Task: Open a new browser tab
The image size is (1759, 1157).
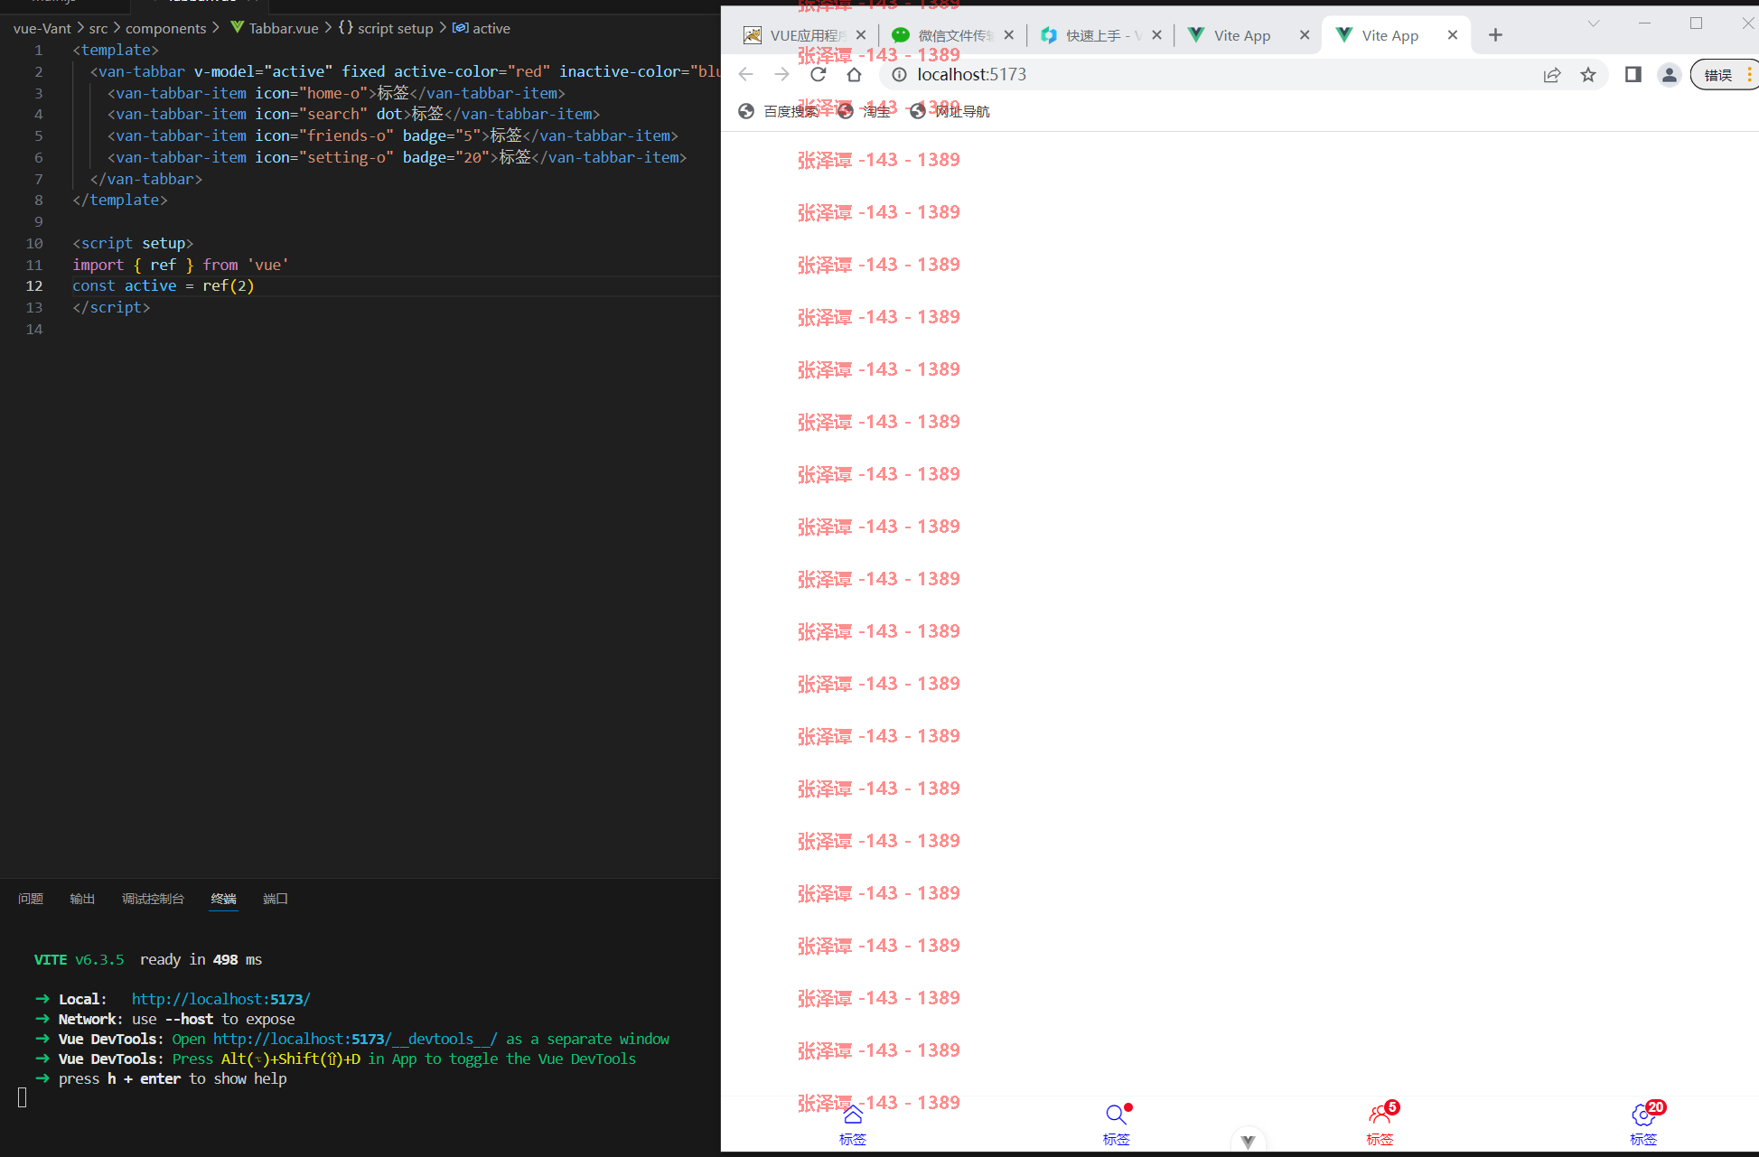Action: pos(1495,35)
